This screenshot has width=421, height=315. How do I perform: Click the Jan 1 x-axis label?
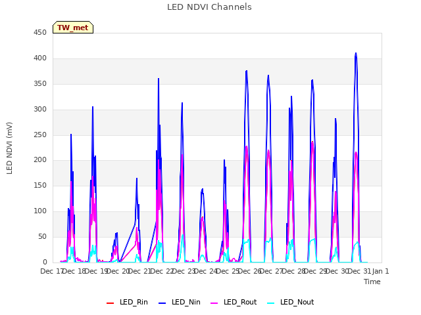(380, 271)
